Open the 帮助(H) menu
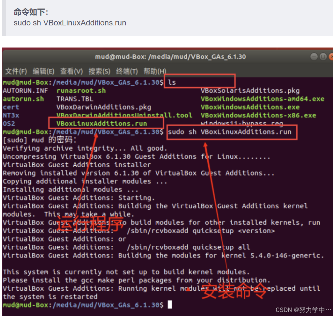 [x=155, y=71]
